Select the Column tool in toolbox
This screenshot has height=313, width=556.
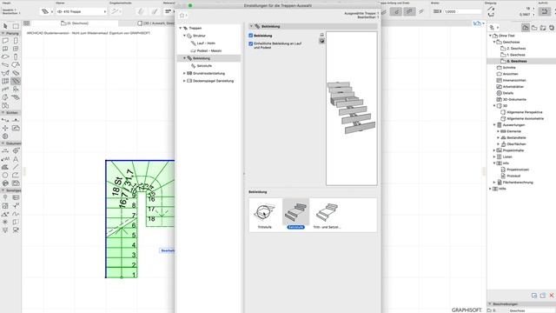16,57
